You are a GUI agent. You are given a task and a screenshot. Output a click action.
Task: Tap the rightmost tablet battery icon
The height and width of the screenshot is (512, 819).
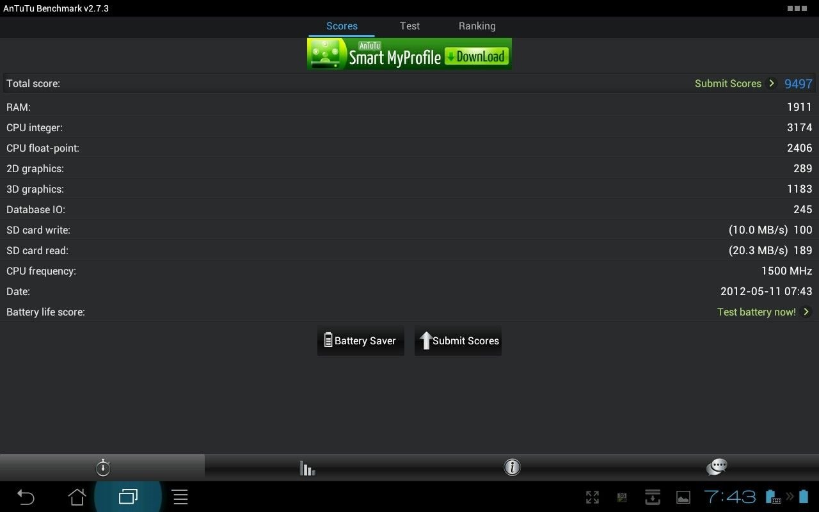click(804, 497)
